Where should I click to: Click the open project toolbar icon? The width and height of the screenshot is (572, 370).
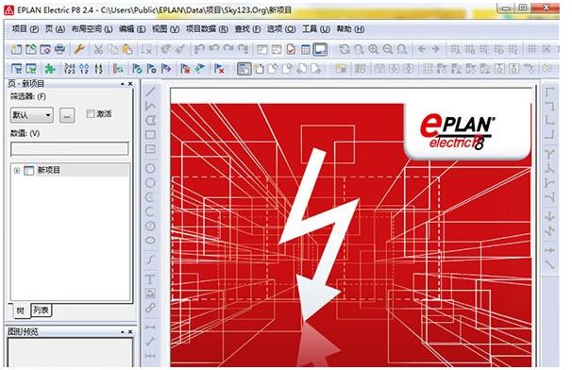(x=31, y=49)
